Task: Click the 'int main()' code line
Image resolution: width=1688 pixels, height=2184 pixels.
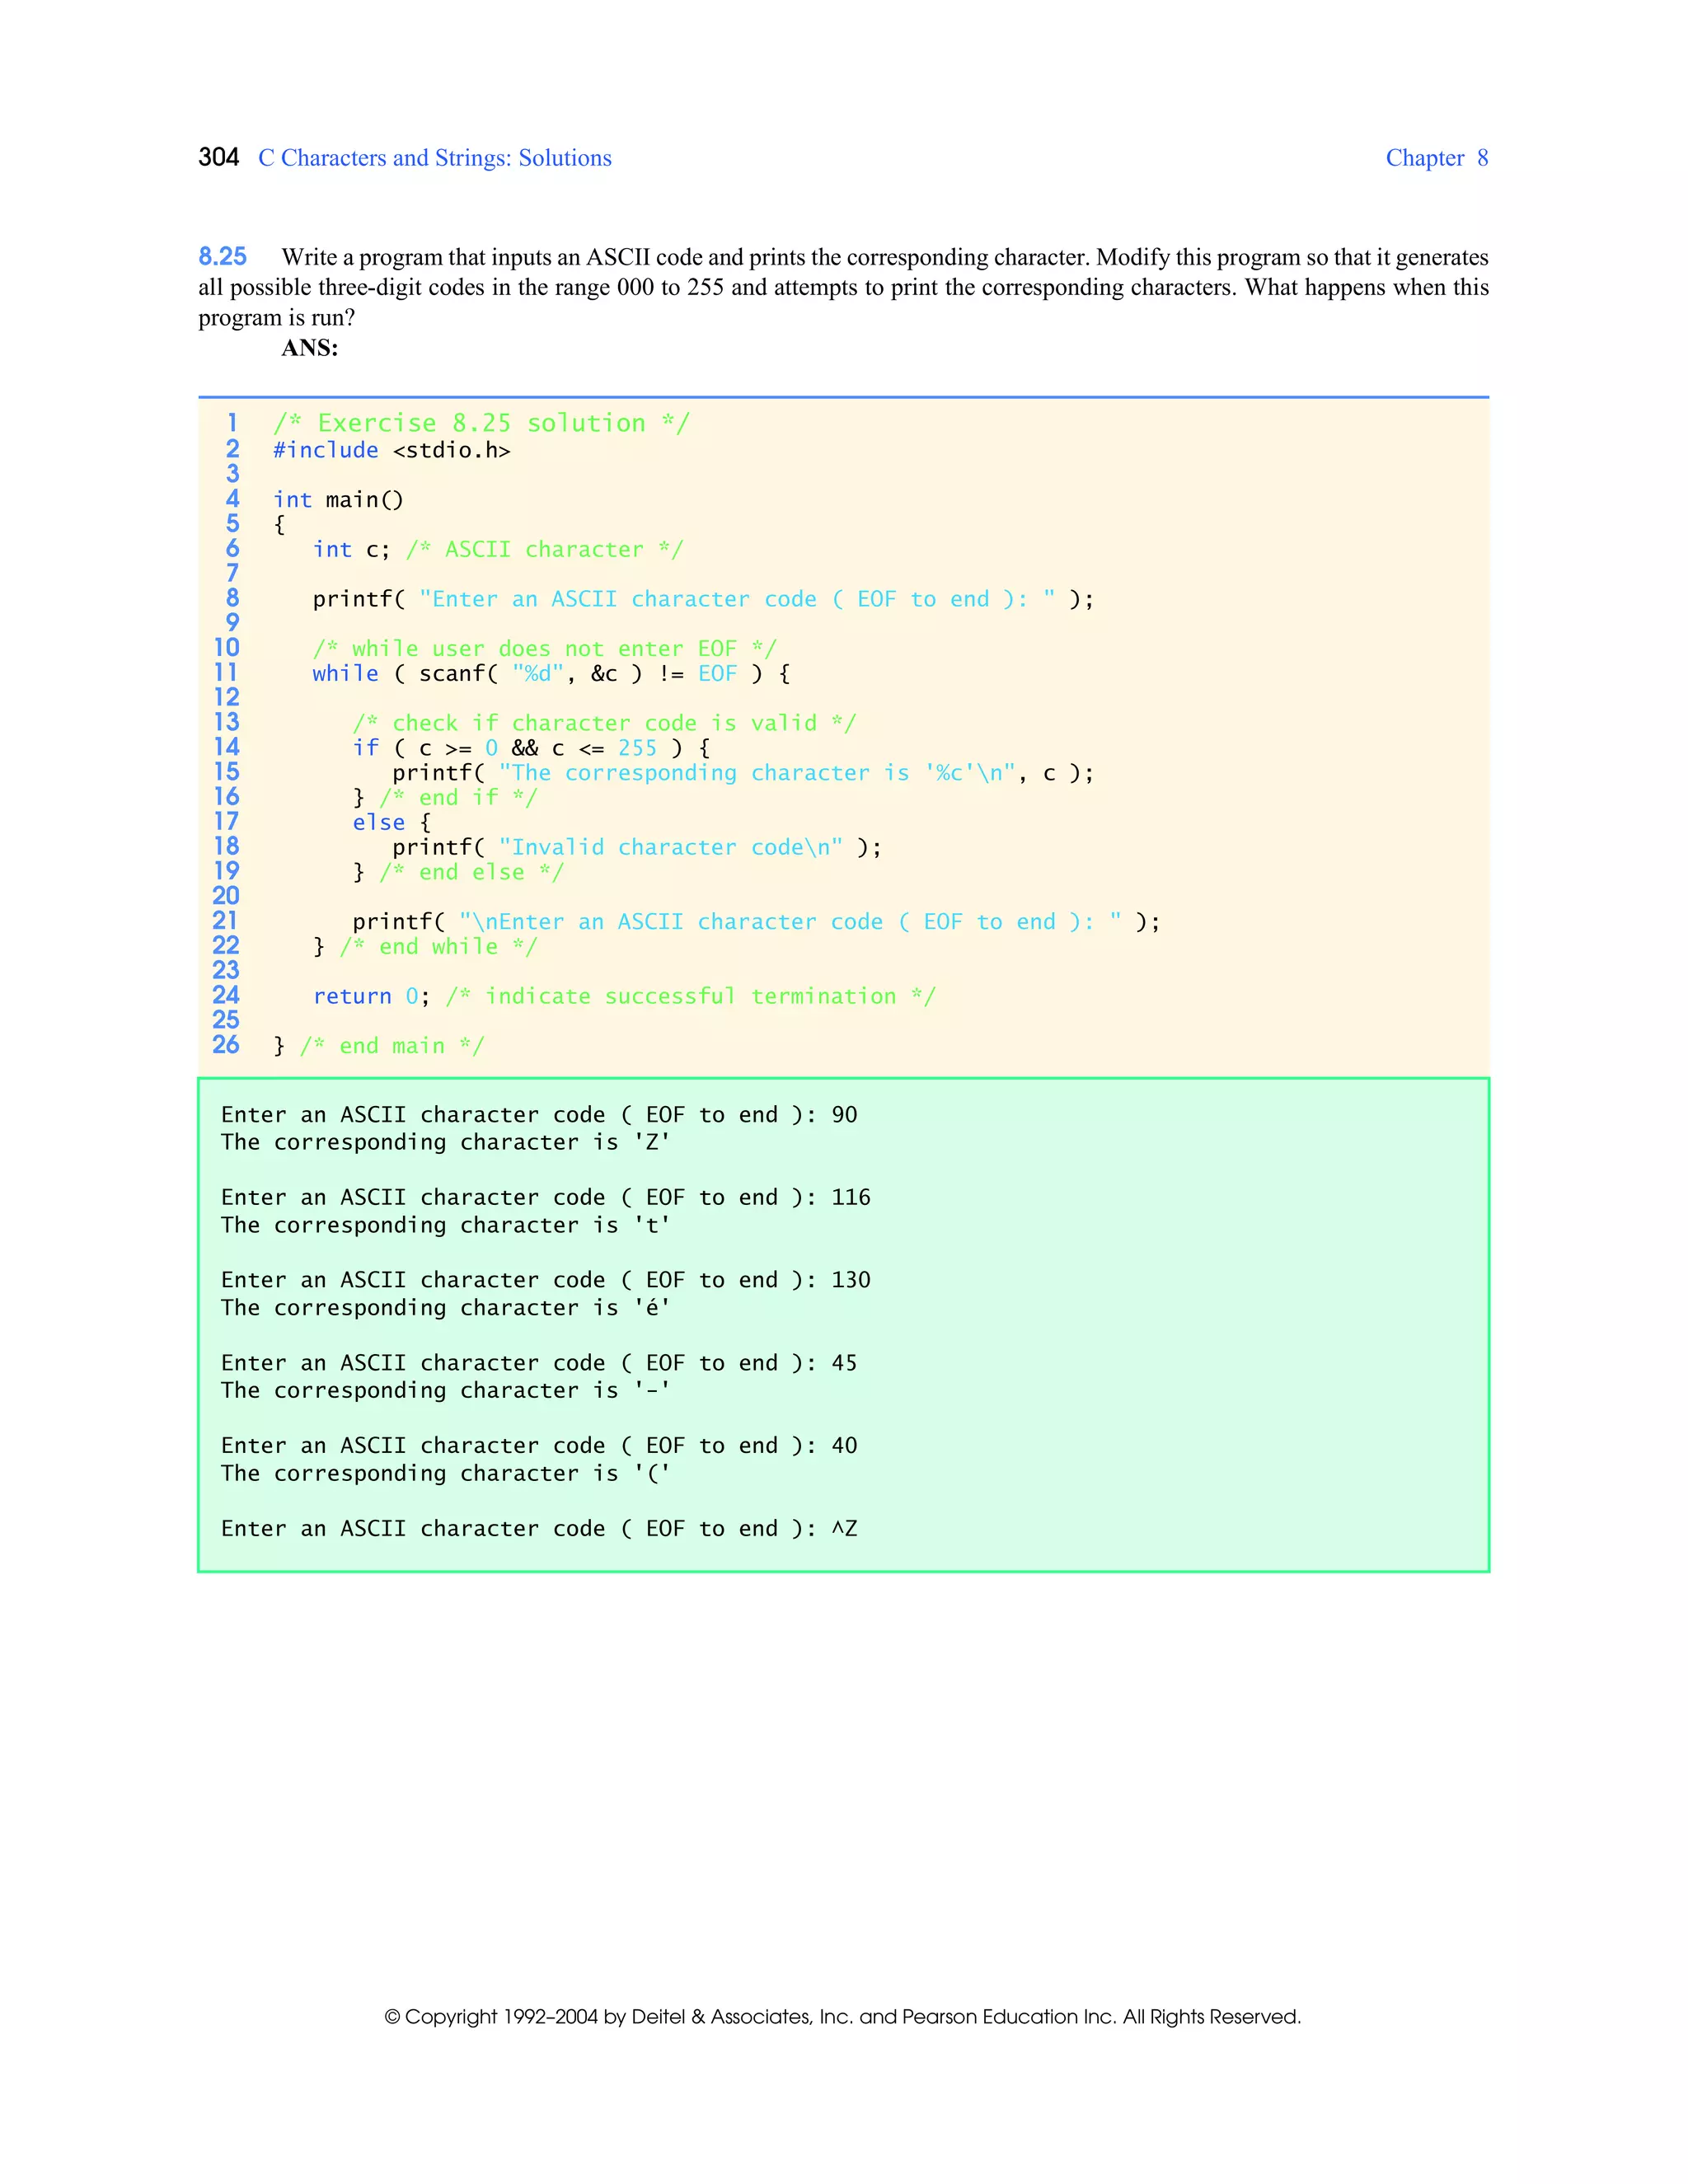Action: [x=338, y=499]
